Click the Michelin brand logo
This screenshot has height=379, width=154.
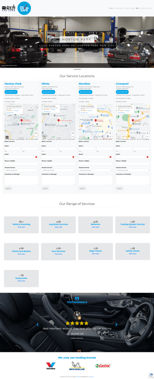(x=77, y=366)
